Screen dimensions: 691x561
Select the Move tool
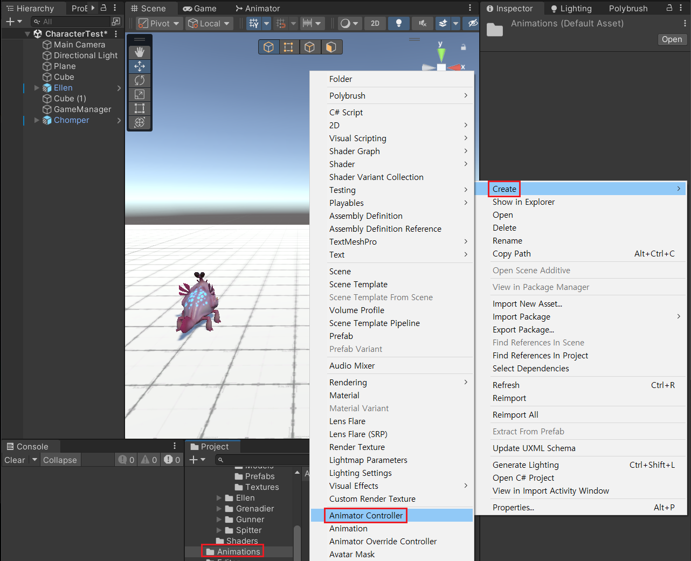tap(140, 66)
